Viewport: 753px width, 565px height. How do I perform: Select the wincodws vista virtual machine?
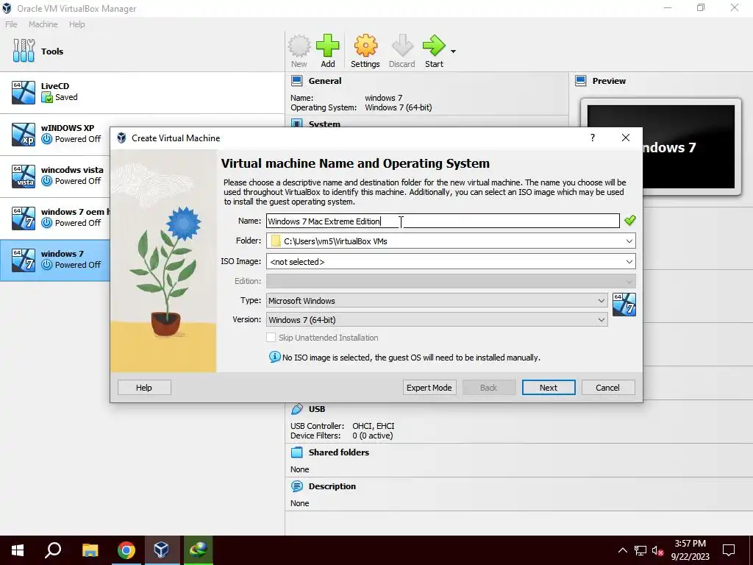coord(54,176)
